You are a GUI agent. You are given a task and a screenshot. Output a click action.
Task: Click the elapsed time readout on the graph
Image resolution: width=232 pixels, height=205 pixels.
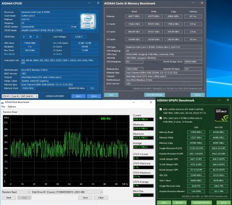tap(106, 118)
